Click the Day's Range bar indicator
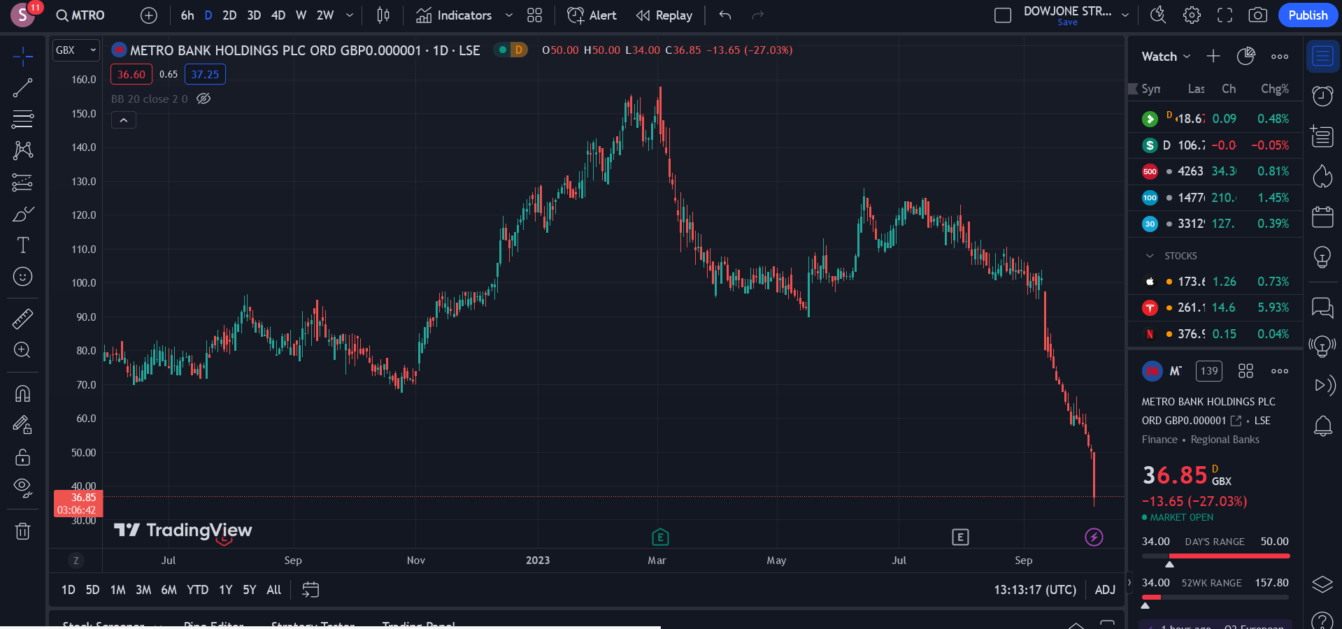The height and width of the screenshot is (629, 1342). pyautogui.click(x=1215, y=556)
